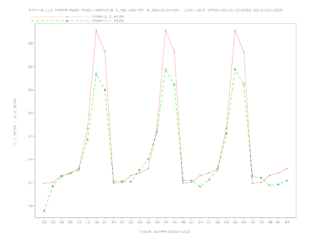Click x-axis tick label 72

[252, 222]
